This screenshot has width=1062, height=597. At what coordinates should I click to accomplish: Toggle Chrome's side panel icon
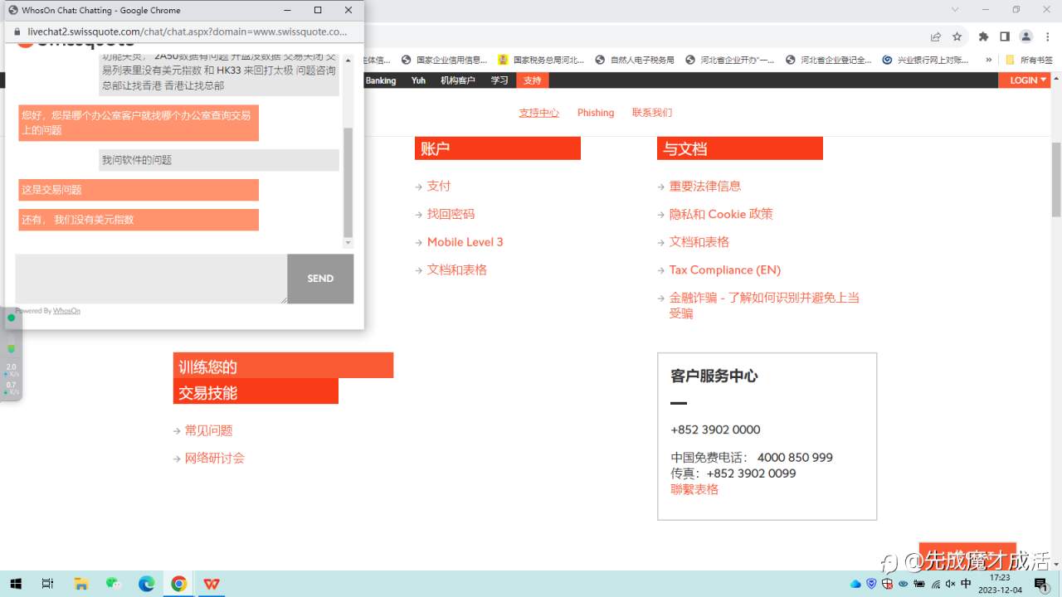coord(1005,36)
